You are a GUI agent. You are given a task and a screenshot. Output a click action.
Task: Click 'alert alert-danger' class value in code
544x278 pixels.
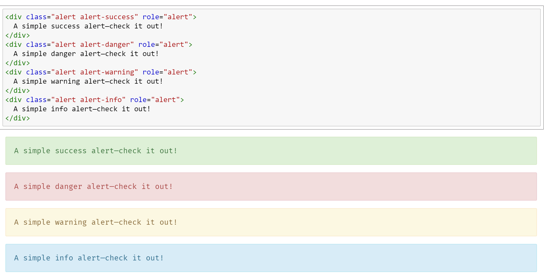pyautogui.click(x=93, y=45)
